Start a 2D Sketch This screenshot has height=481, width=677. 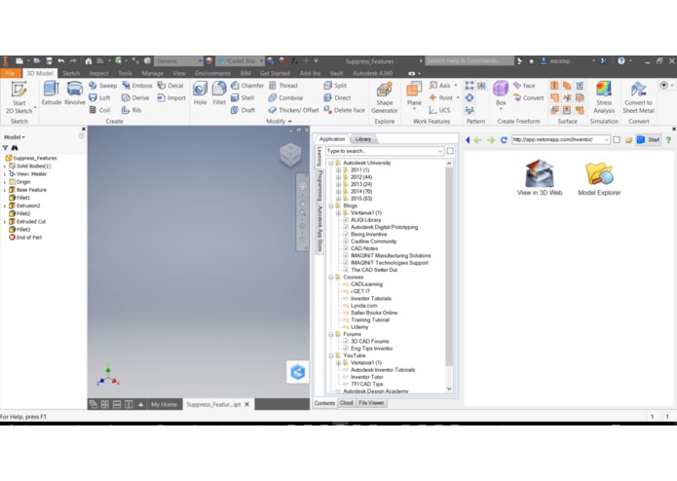(19, 97)
